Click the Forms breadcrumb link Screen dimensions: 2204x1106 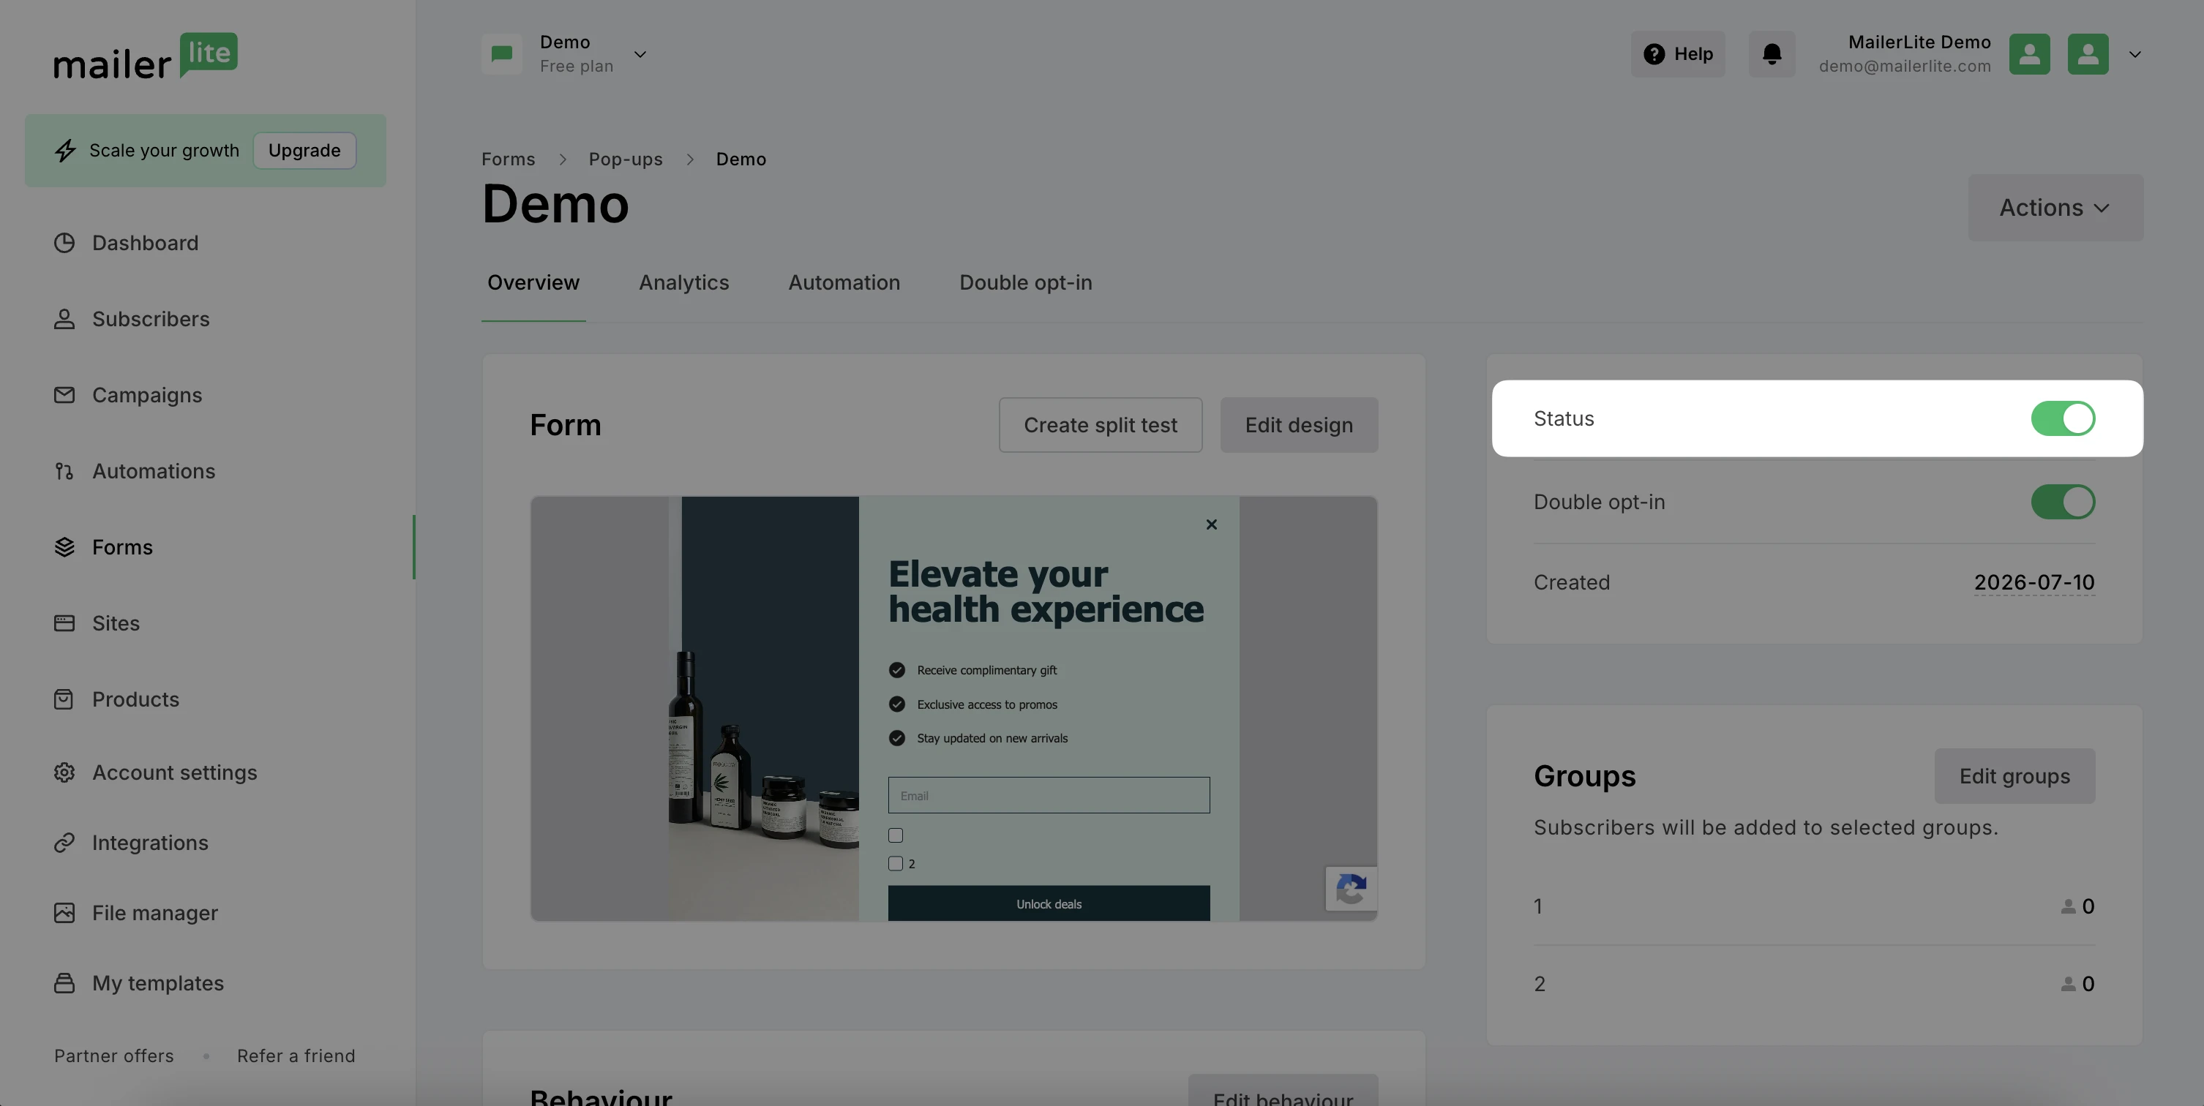pos(509,159)
